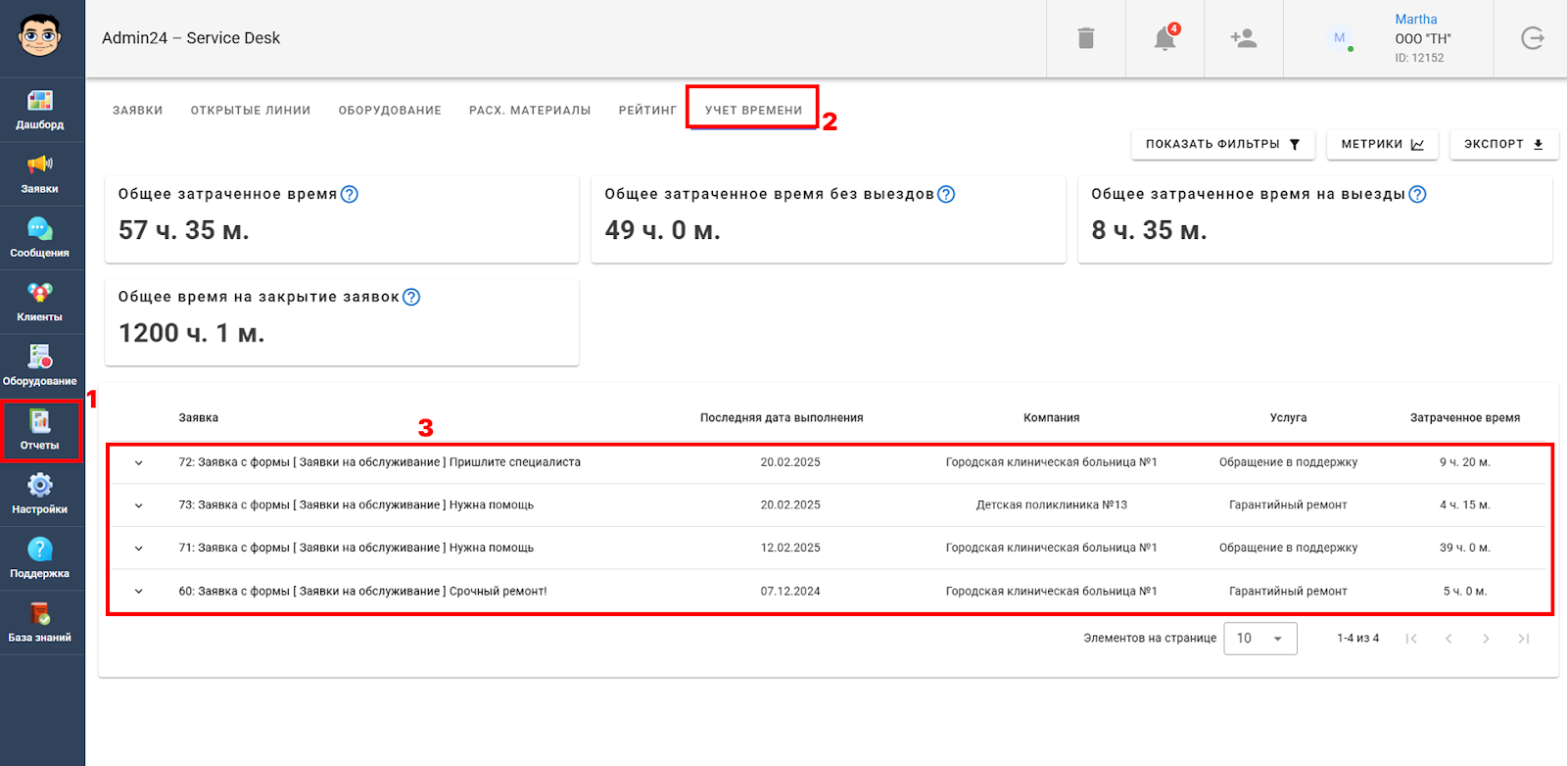
Task: Go to Заявки in the sidebar
Action: click(40, 165)
